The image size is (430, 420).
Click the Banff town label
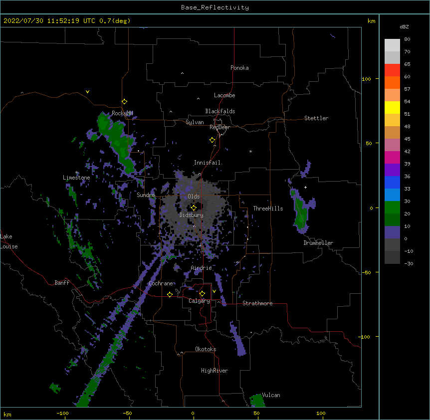(62, 283)
